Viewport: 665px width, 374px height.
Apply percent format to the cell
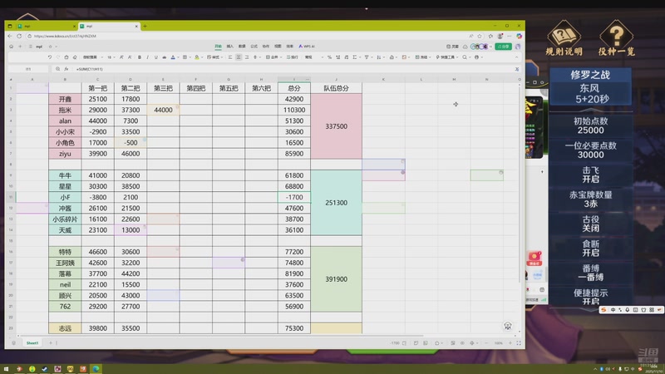tap(329, 57)
